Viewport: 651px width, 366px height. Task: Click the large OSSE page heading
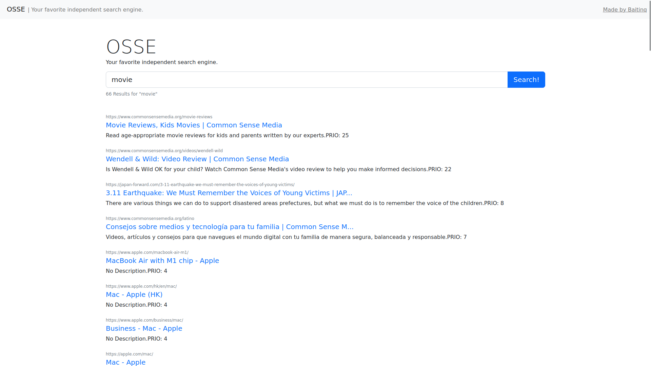[131, 47]
